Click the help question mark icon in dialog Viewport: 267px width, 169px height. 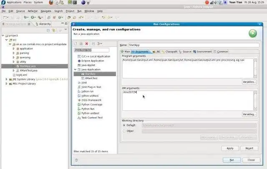[76, 160]
